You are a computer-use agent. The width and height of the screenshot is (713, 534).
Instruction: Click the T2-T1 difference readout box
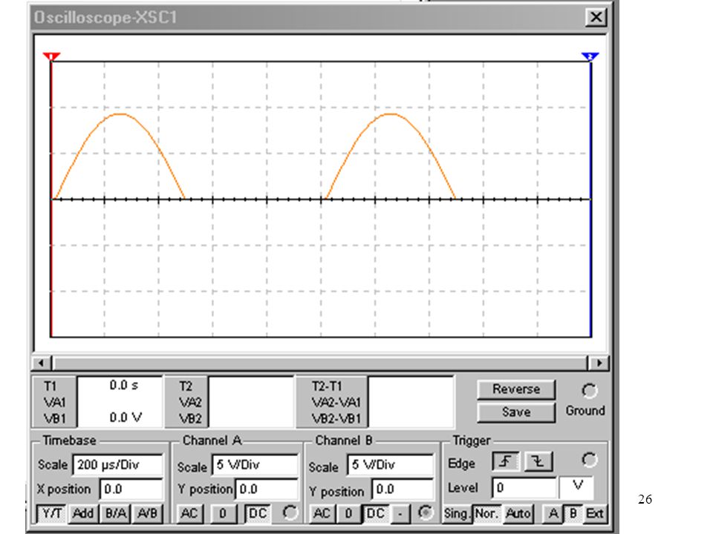(411, 402)
